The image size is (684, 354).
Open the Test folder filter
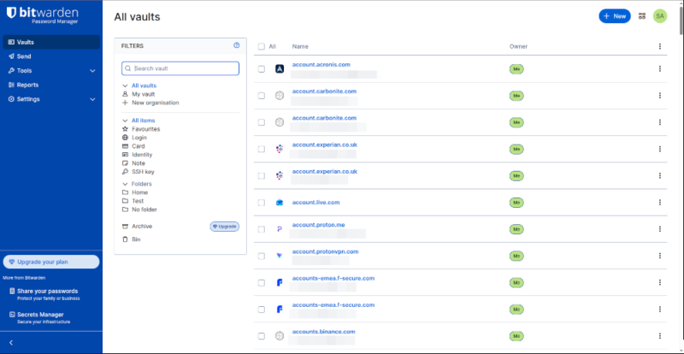tap(138, 201)
